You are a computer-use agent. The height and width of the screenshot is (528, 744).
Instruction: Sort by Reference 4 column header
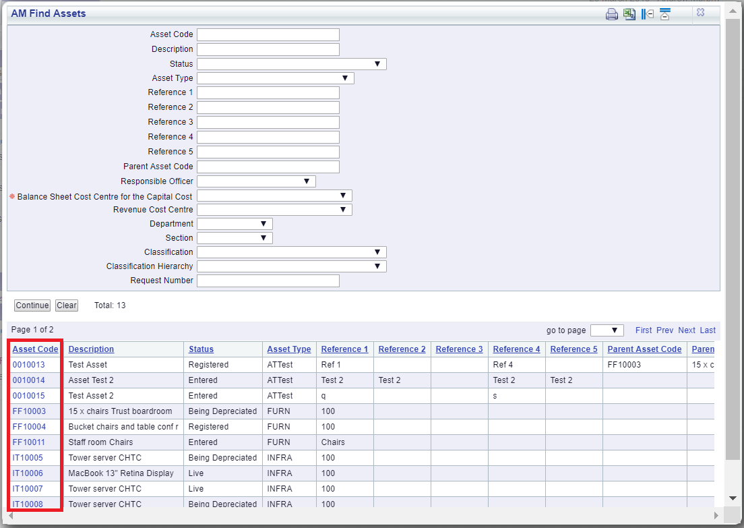[516, 349]
